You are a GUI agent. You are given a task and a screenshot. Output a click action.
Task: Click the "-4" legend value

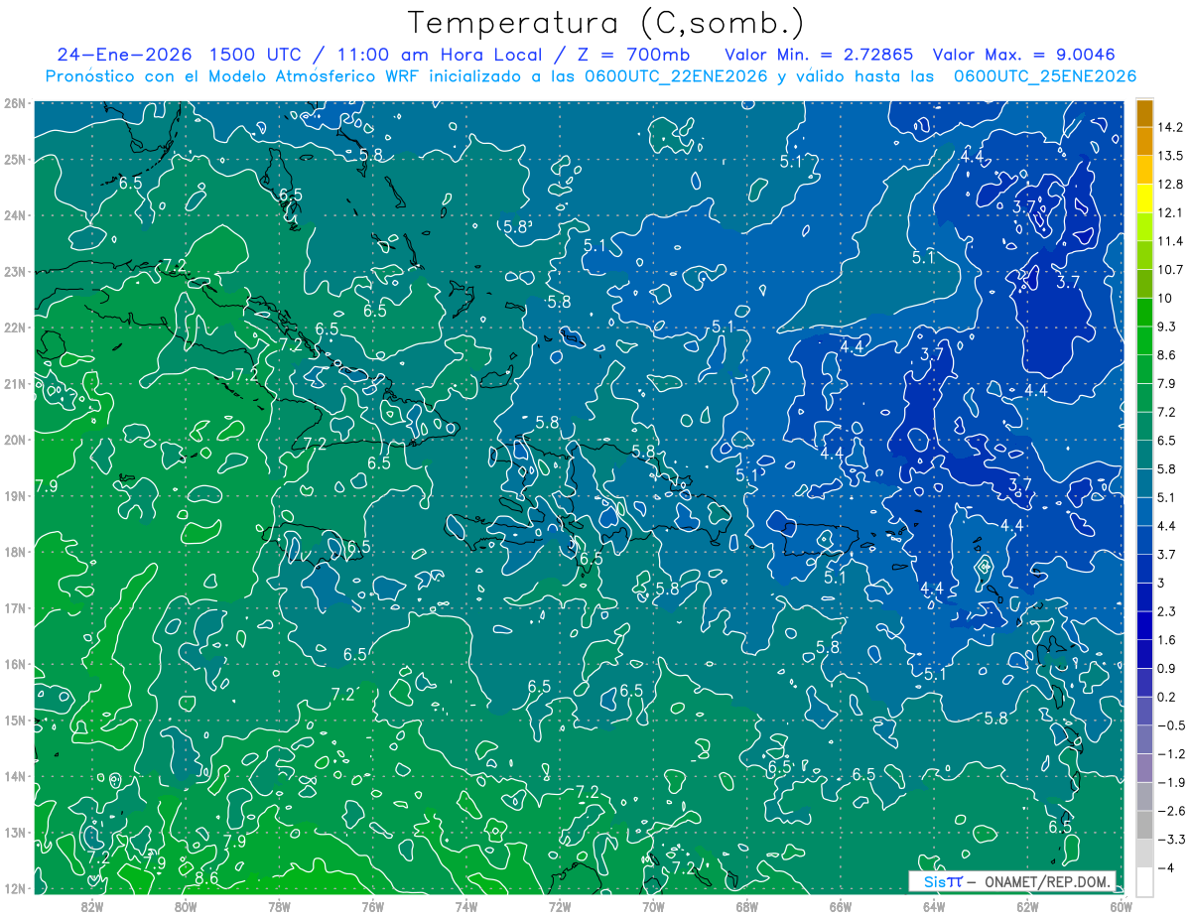1164,867
